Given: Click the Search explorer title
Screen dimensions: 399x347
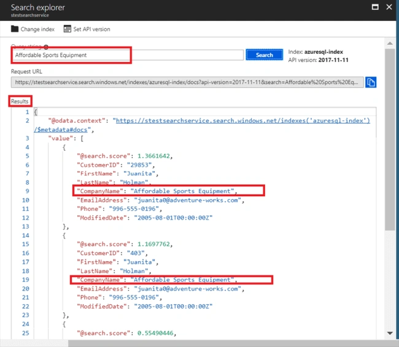Looking at the screenshot, I should click(38, 7).
